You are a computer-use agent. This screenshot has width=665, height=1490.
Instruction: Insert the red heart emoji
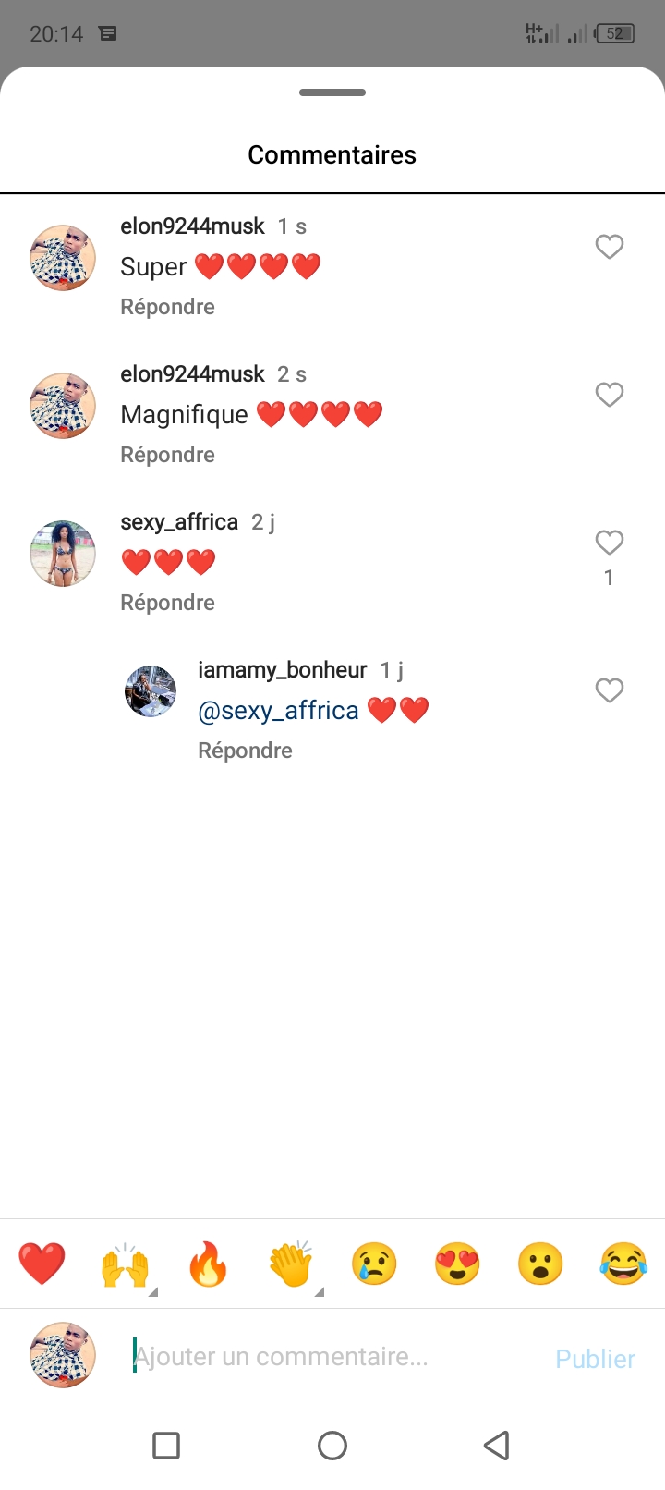(42, 1264)
